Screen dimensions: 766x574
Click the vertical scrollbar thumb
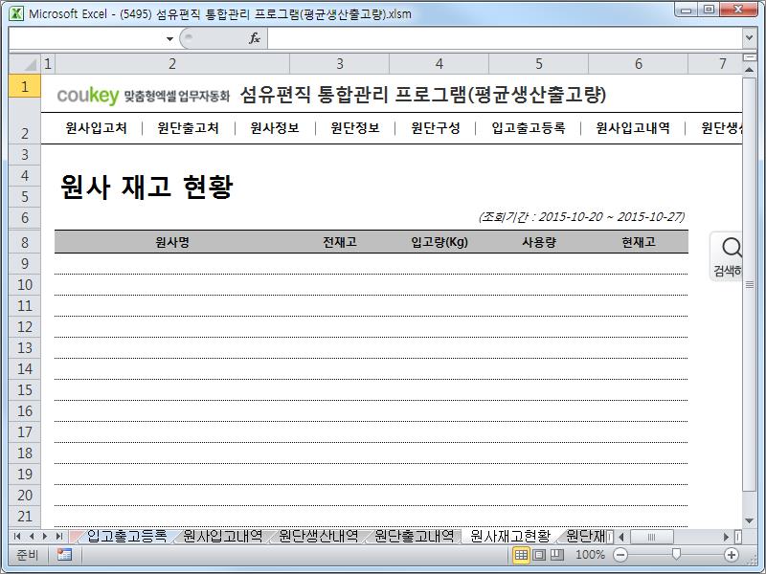749,284
